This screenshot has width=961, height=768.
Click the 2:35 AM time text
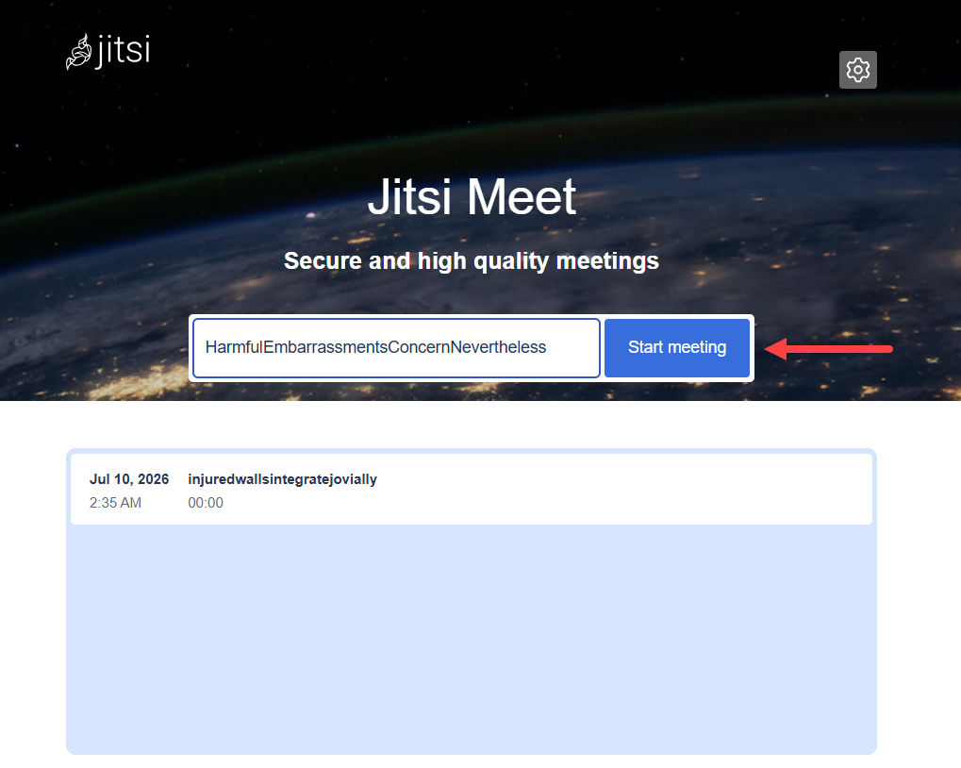tap(115, 503)
